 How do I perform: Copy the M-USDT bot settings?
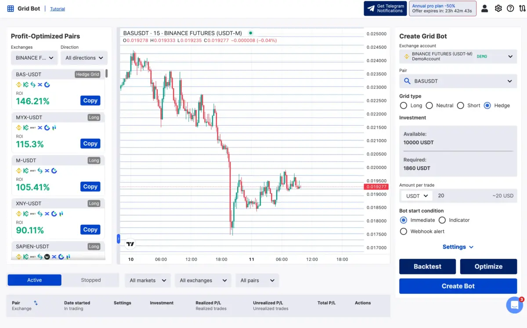(90, 187)
